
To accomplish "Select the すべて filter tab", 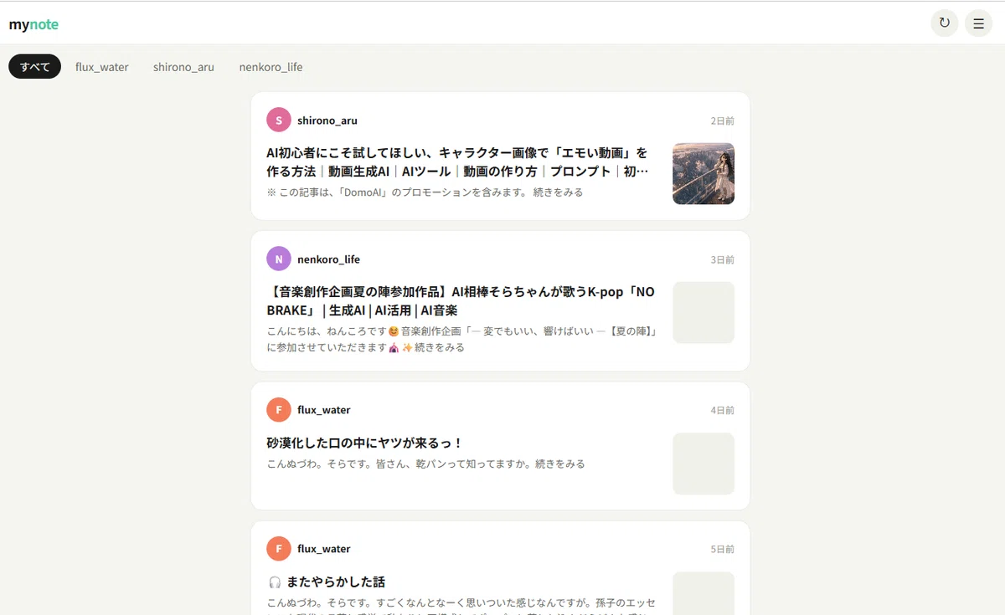I will 35,67.
